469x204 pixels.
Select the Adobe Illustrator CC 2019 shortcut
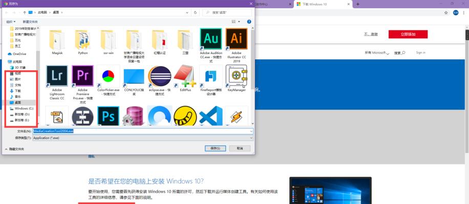pyautogui.click(x=237, y=45)
